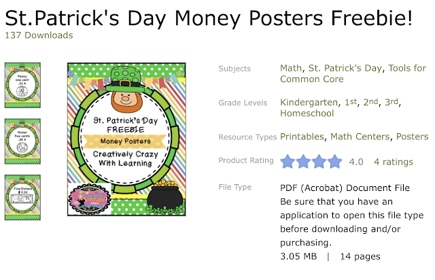Open the Math subject link
Viewport: 435px width, 280px height.
pos(291,68)
